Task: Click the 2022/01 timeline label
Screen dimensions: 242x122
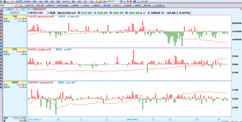Action: 132,119
